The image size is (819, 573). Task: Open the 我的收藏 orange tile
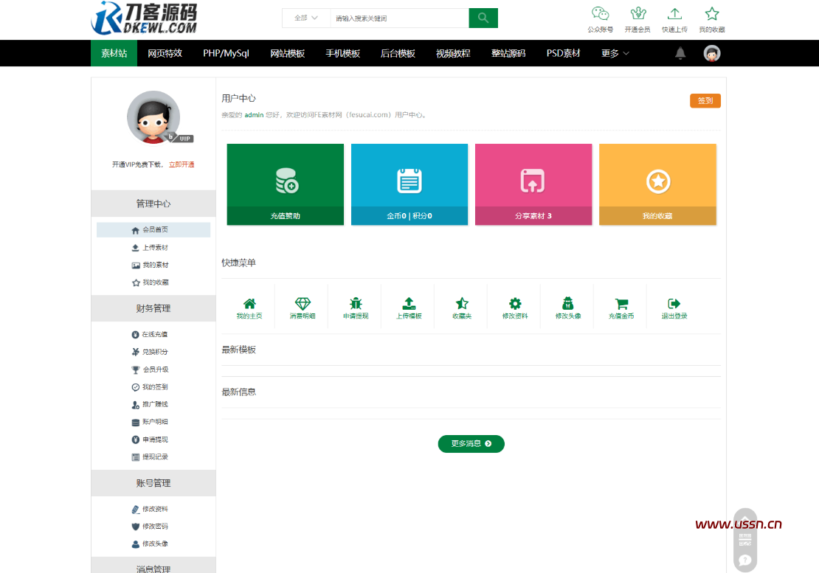pyautogui.click(x=657, y=184)
